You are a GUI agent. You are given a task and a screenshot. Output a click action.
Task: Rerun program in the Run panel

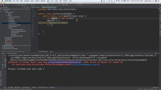click(x=3, y=55)
